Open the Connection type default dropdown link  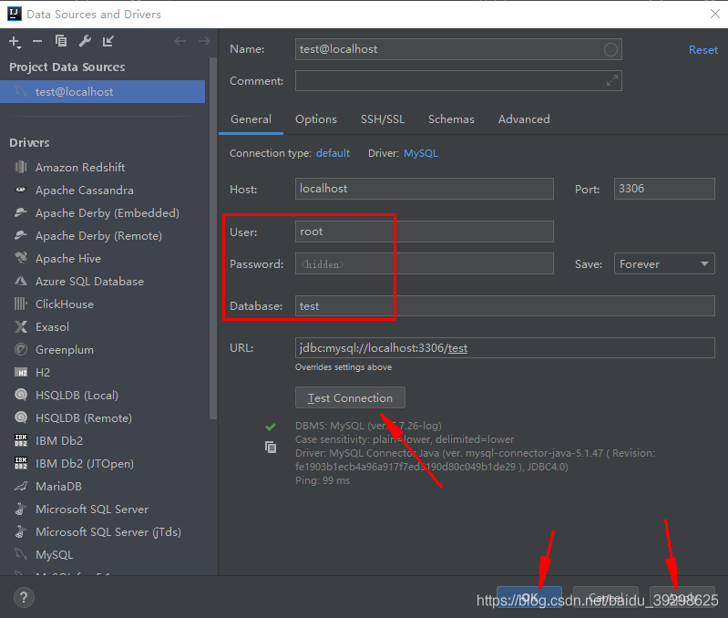point(333,153)
